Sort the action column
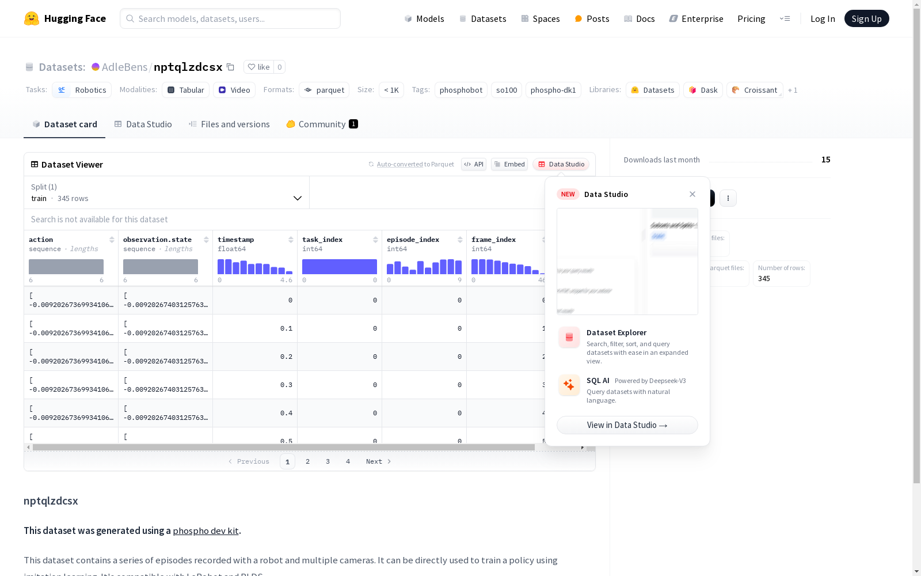Screen dimensions: 921x576 coord(112,240)
